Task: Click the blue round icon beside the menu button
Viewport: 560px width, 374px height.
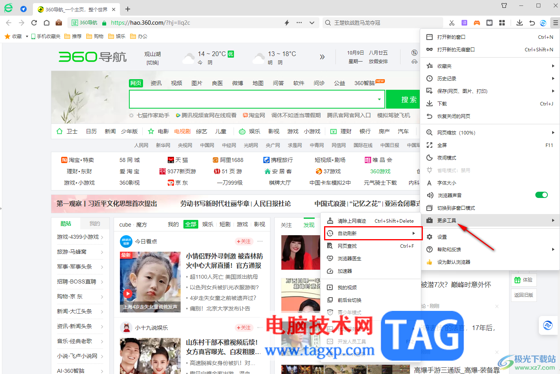Action: 543,23
